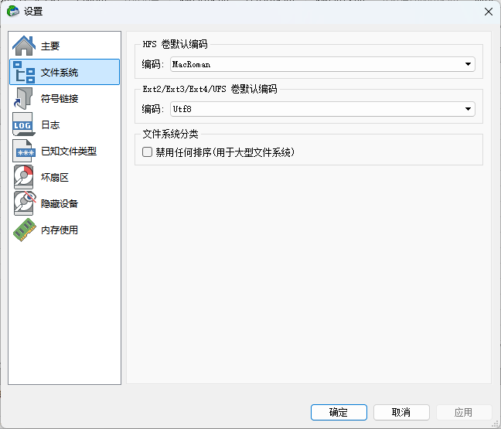Click the house icon for 主要

point(24,46)
